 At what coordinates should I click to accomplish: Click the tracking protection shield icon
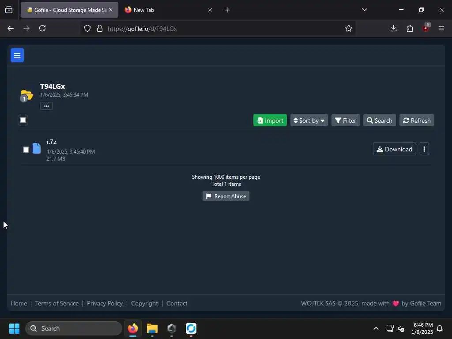87,28
